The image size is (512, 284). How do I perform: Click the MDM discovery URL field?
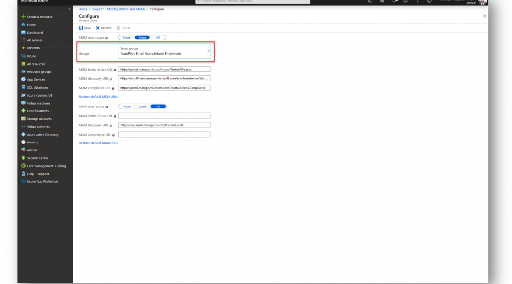(x=164, y=78)
